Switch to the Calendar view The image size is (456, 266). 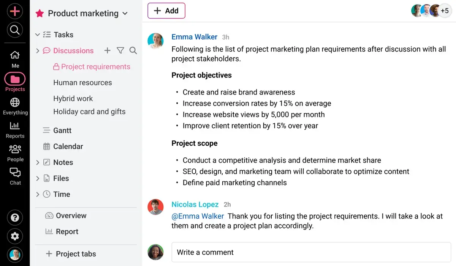(x=68, y=146)
